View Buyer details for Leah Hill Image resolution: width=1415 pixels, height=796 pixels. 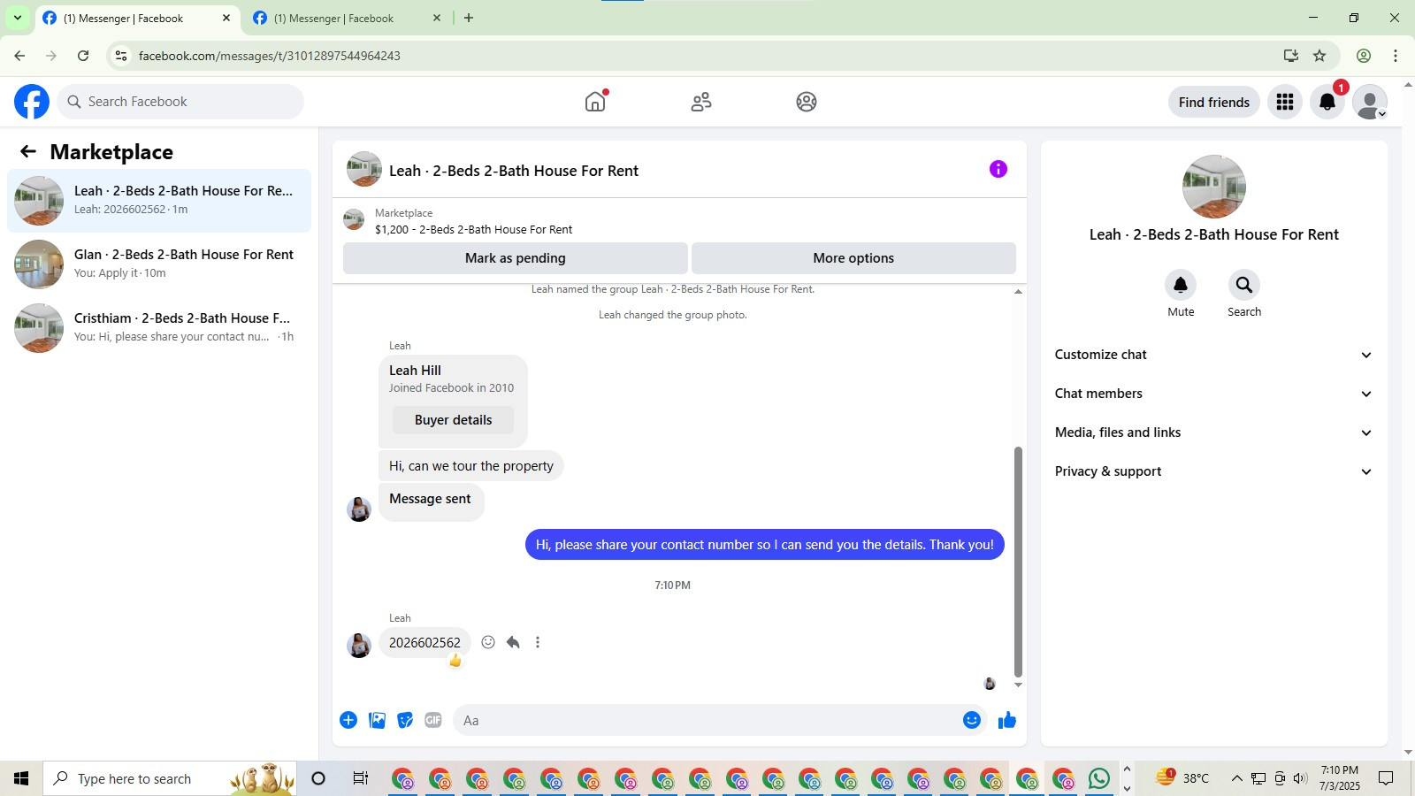click(453, 420)
